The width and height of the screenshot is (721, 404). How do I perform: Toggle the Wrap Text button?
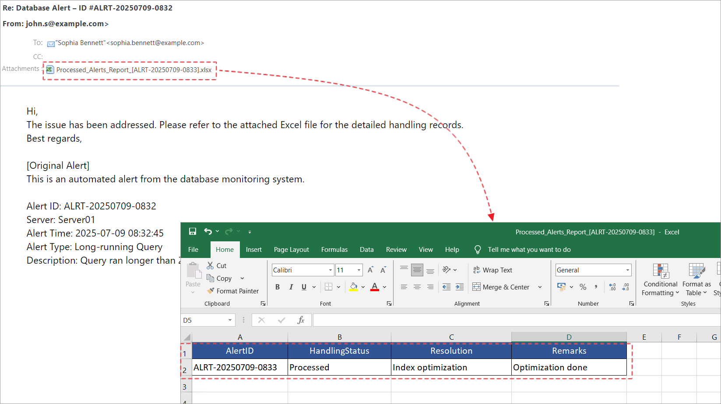pos(492,270)
